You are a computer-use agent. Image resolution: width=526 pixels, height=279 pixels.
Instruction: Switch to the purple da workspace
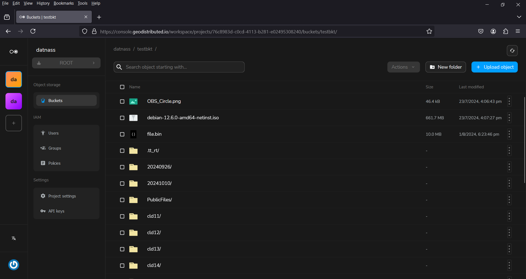click(x=13, y=101)
